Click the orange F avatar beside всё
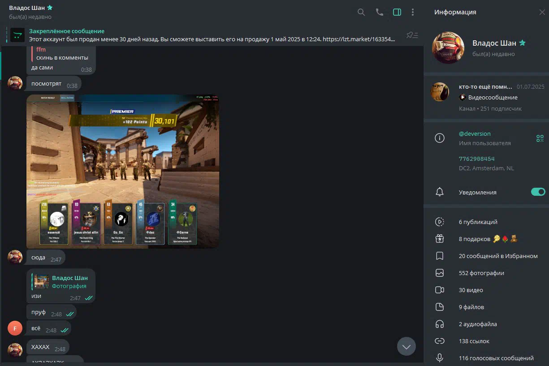 point(15,328)
